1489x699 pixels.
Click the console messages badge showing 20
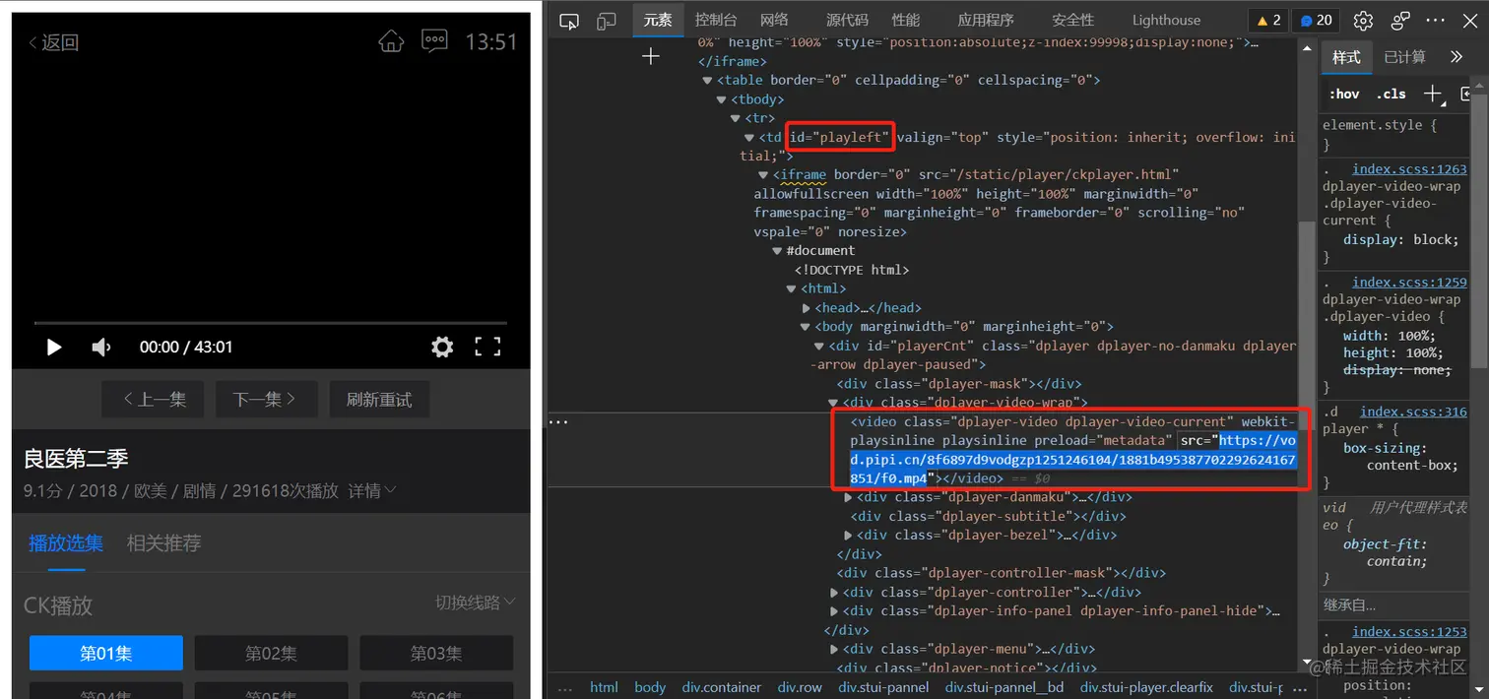point(1315,20)
